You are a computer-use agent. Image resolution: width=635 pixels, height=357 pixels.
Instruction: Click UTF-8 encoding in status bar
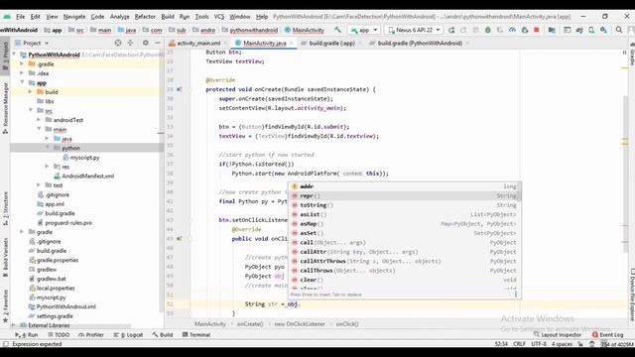click(x=539, y=344)
